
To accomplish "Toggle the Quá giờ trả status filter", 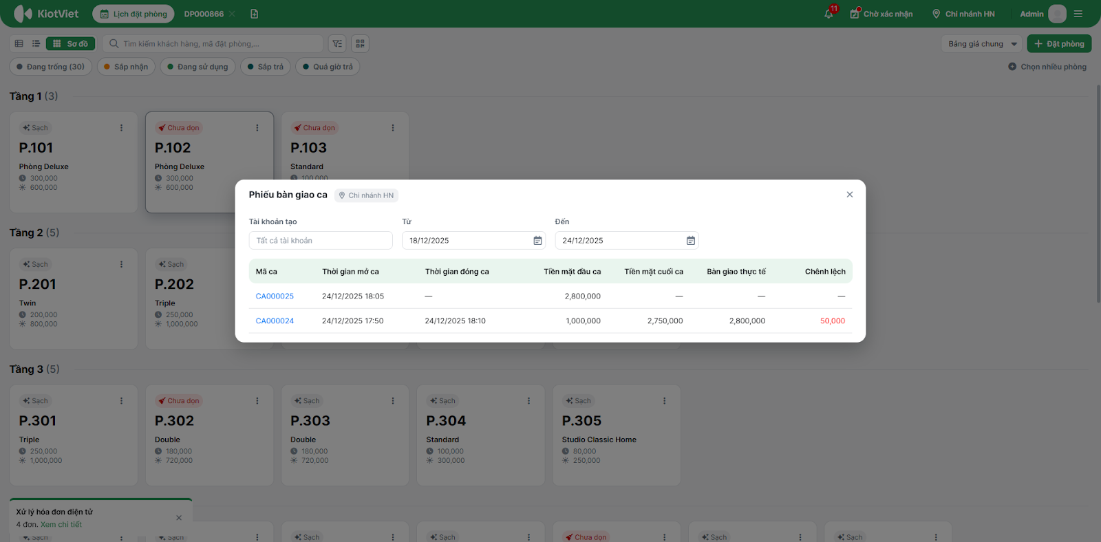I will tap(328, 67).
